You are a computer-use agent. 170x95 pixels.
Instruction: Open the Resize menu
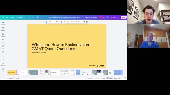point(12,17)
